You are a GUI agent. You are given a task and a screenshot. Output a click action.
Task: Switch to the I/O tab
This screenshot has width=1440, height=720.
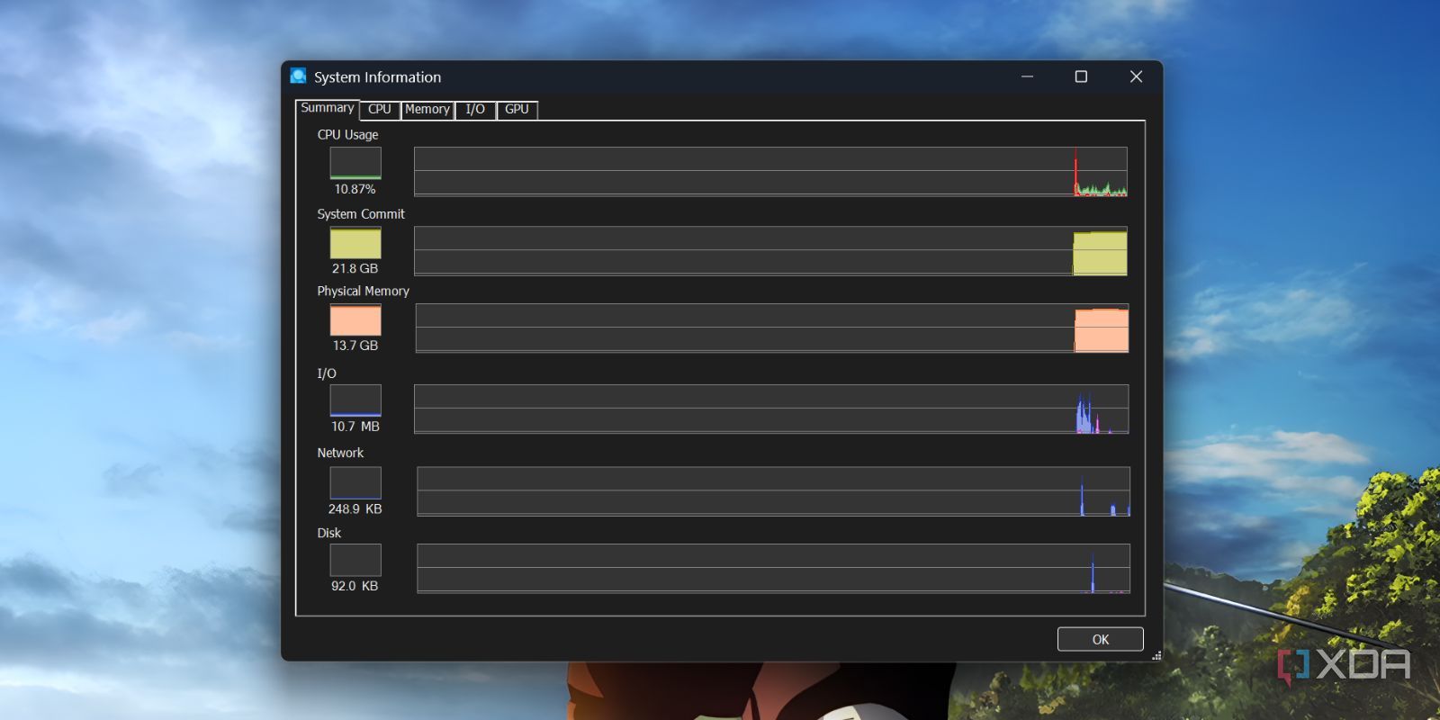pos(475,110)
